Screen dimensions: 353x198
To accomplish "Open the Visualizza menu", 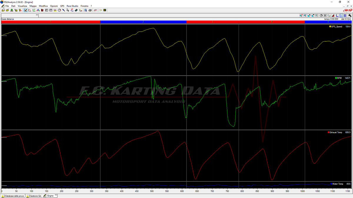I will point(22,6).
